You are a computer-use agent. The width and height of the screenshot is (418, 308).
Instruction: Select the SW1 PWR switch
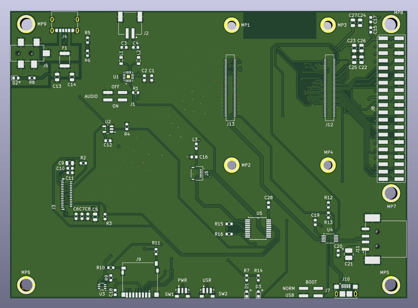pos(182,291)
